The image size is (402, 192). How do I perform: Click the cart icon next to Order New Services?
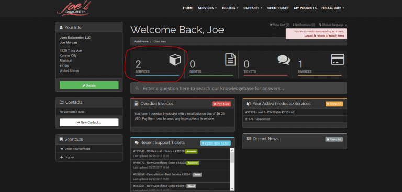(x=61, y=149)
